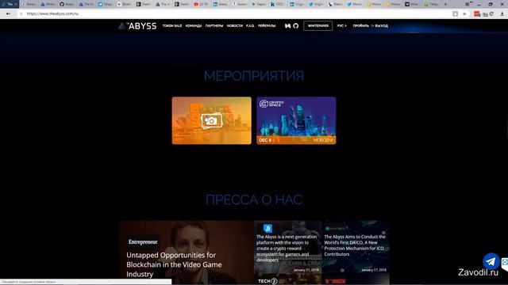508x285 pixels.
Task: Switch to the YouTube browser tab
Action: click(201, 4)
